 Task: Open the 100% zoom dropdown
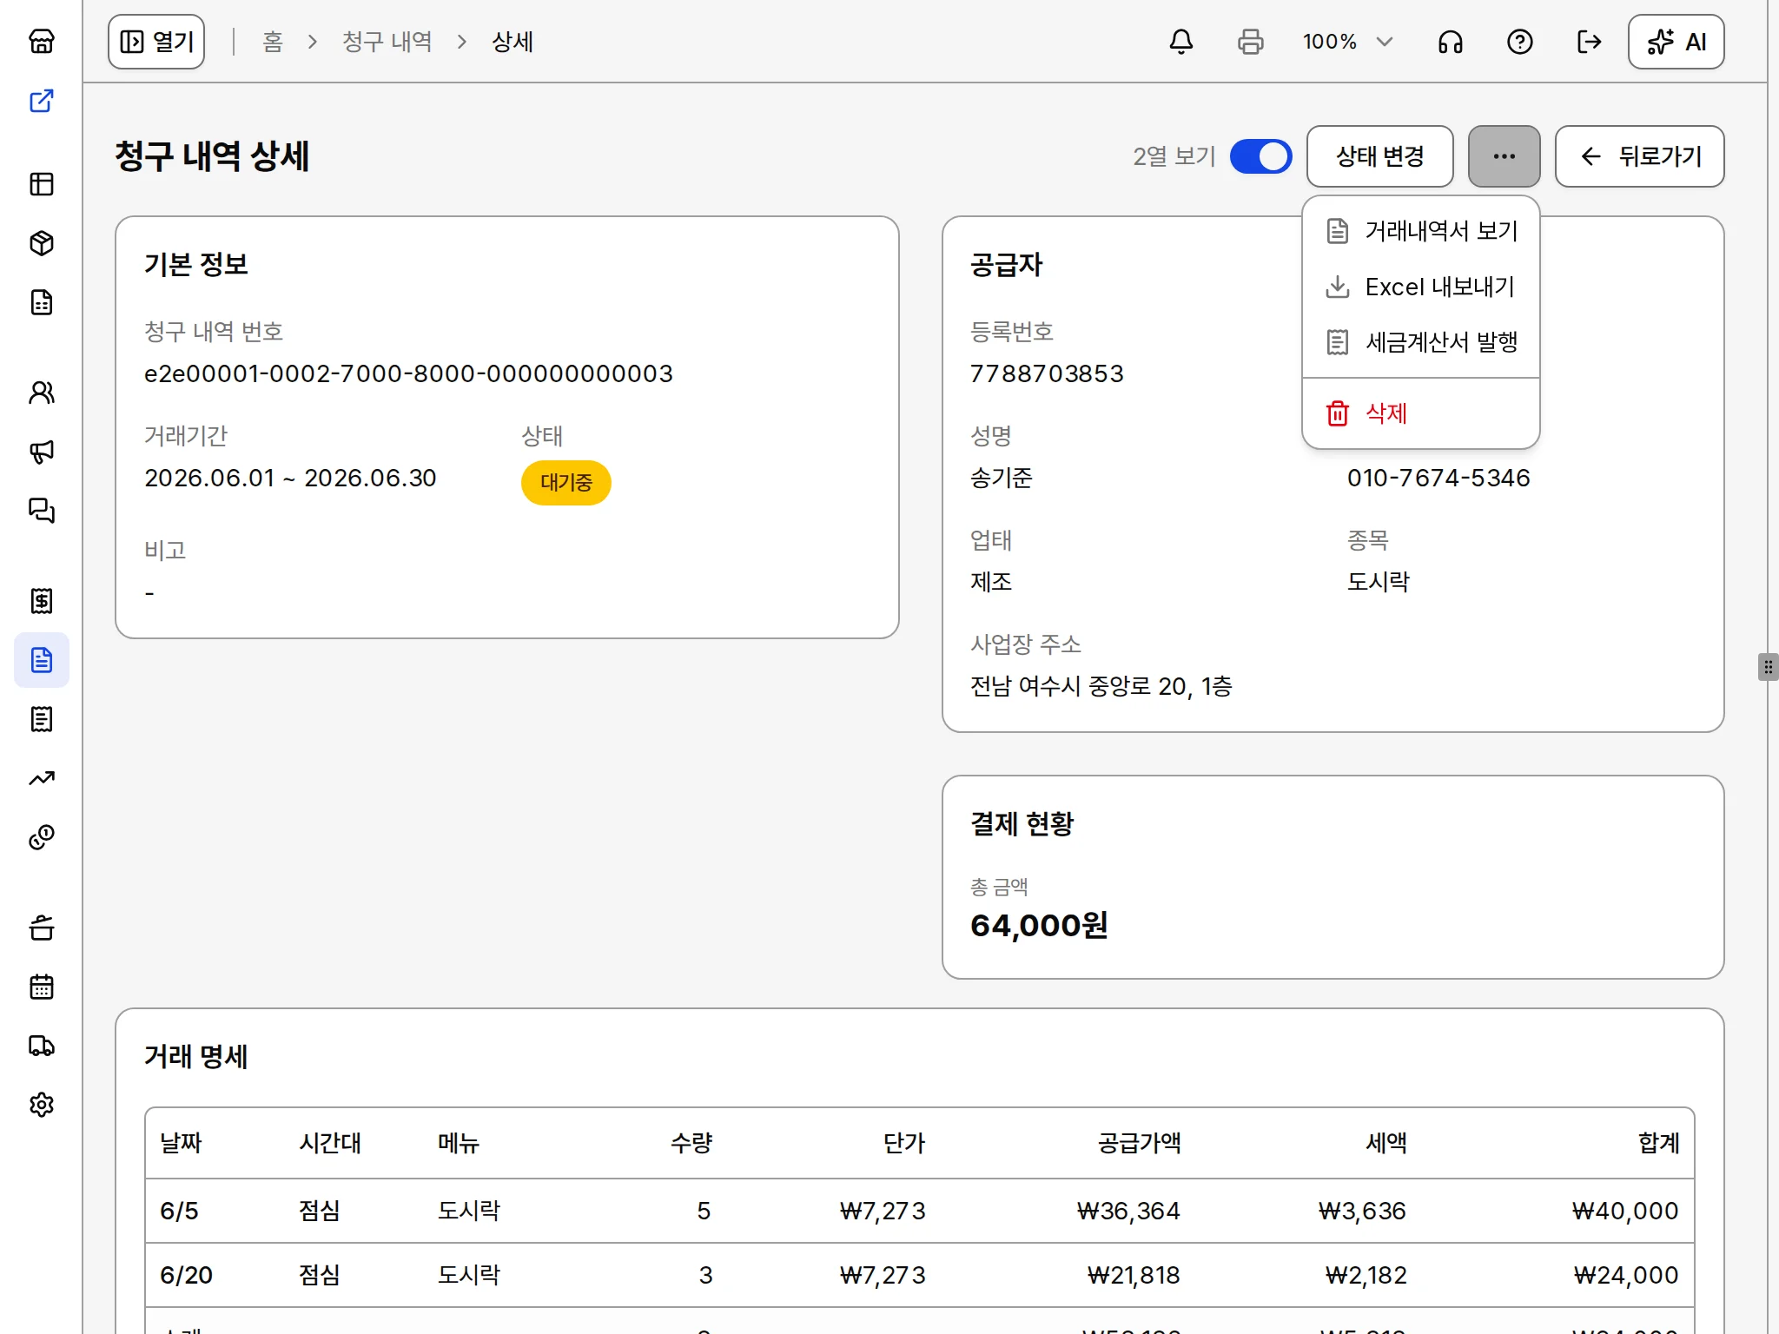1348,42
